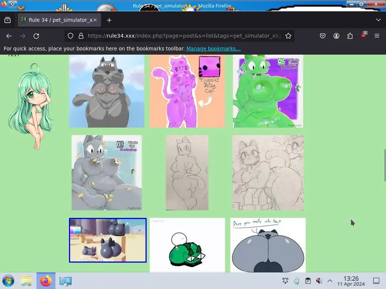Save page to Pocket

(x=323, y=36)
